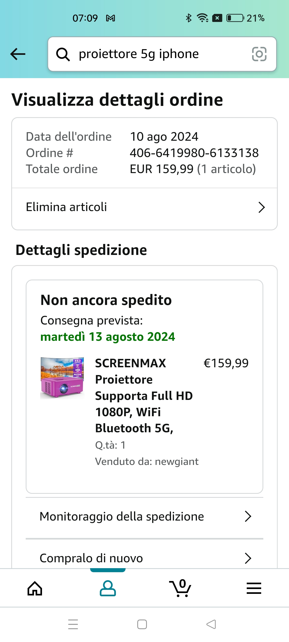This screenshot has height=642, width=289.
Task: Go to the Home tab
Action: [35, 588]
